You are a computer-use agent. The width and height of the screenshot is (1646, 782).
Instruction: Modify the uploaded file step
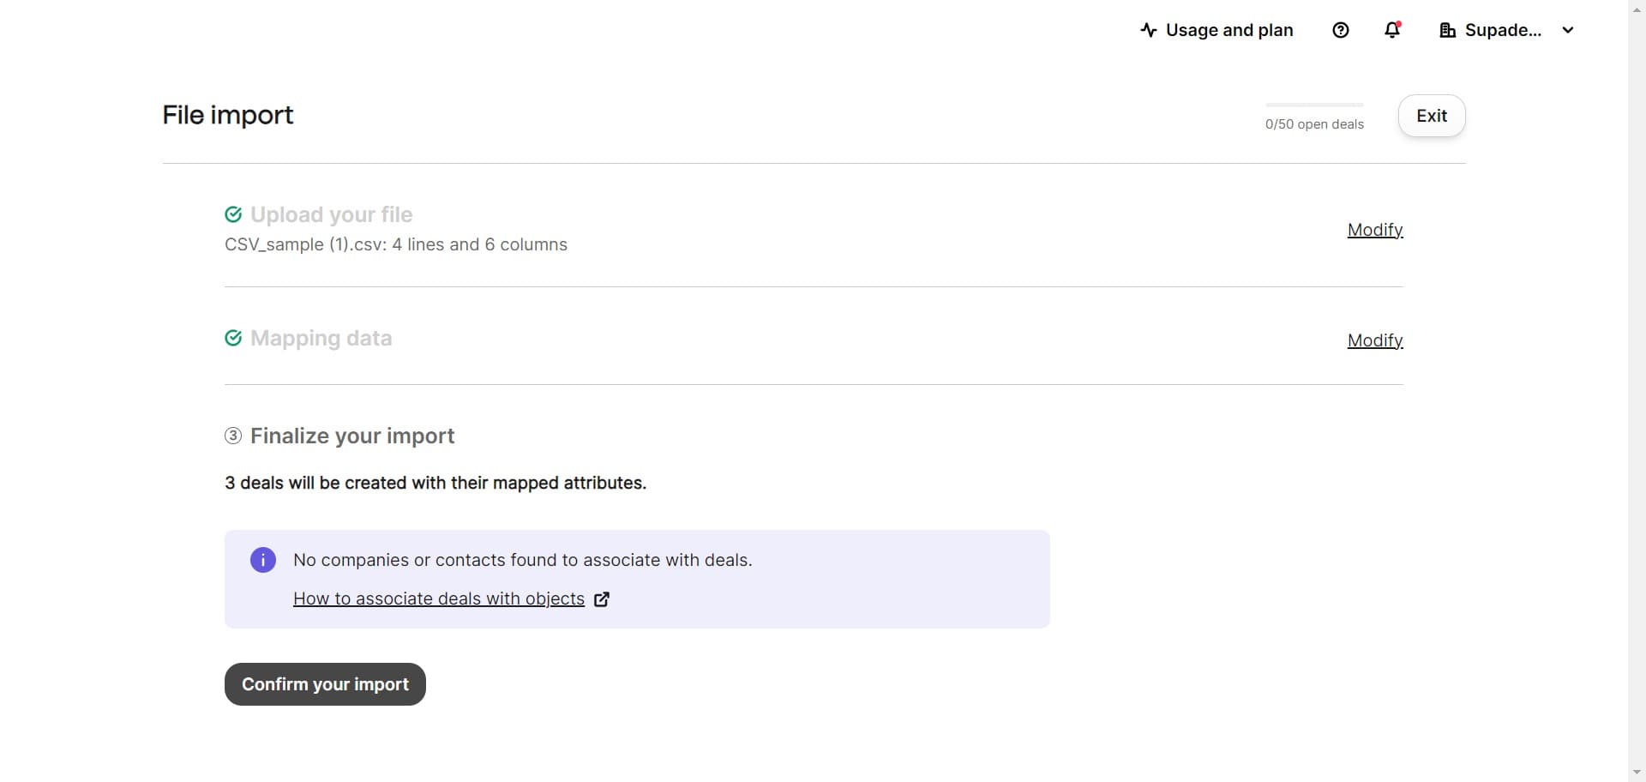[x=1374, y=230]
